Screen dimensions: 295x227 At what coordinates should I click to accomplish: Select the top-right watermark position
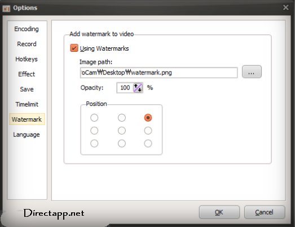tap(148, 118)
